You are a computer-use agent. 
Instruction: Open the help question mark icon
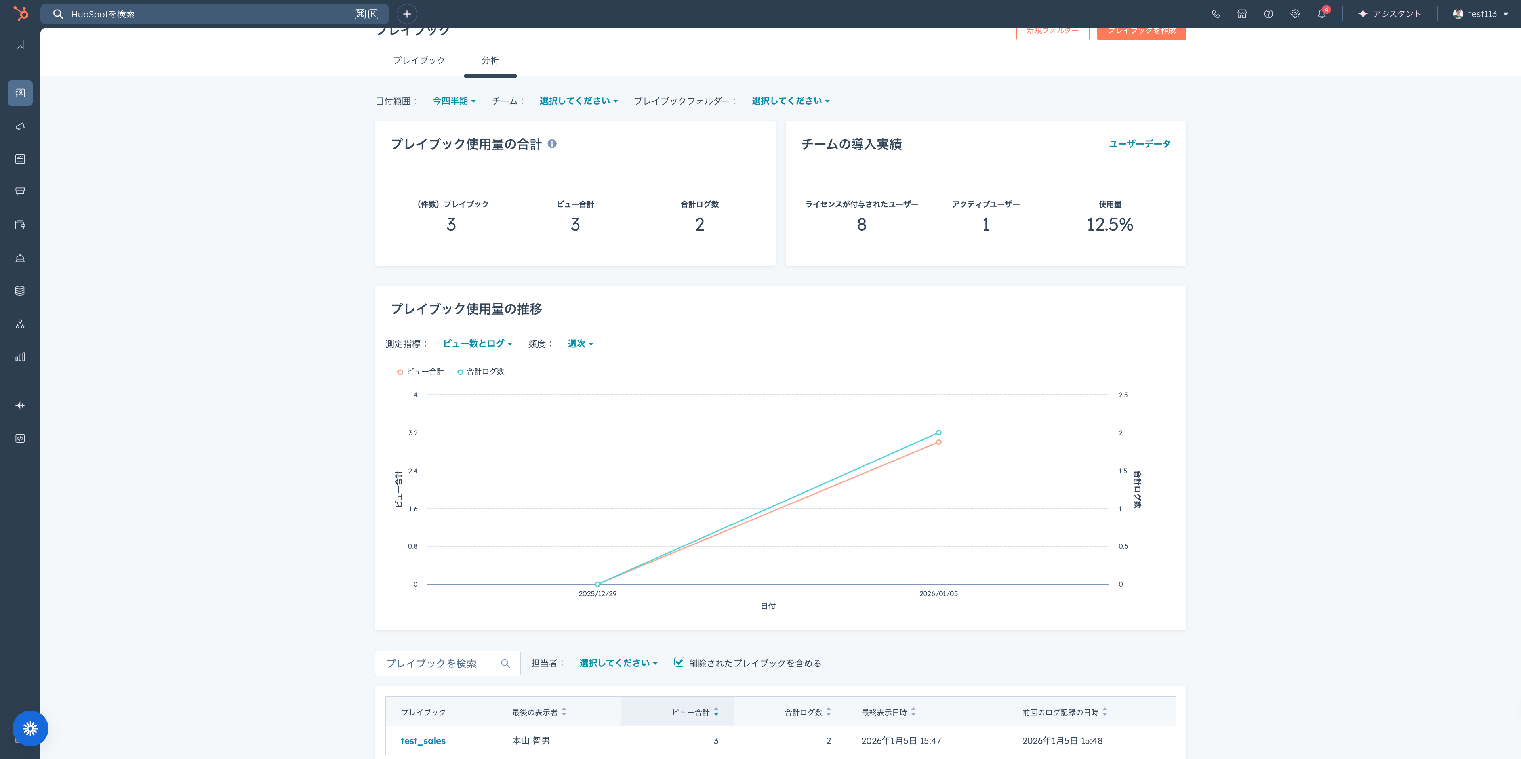(1267, 13)
